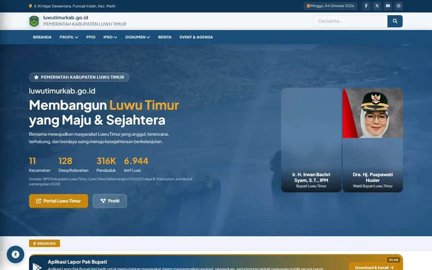Open the YouTube social icon
The width and height of the screenshot is (432, 270).
pyautogui.click(x=388, y=6)
